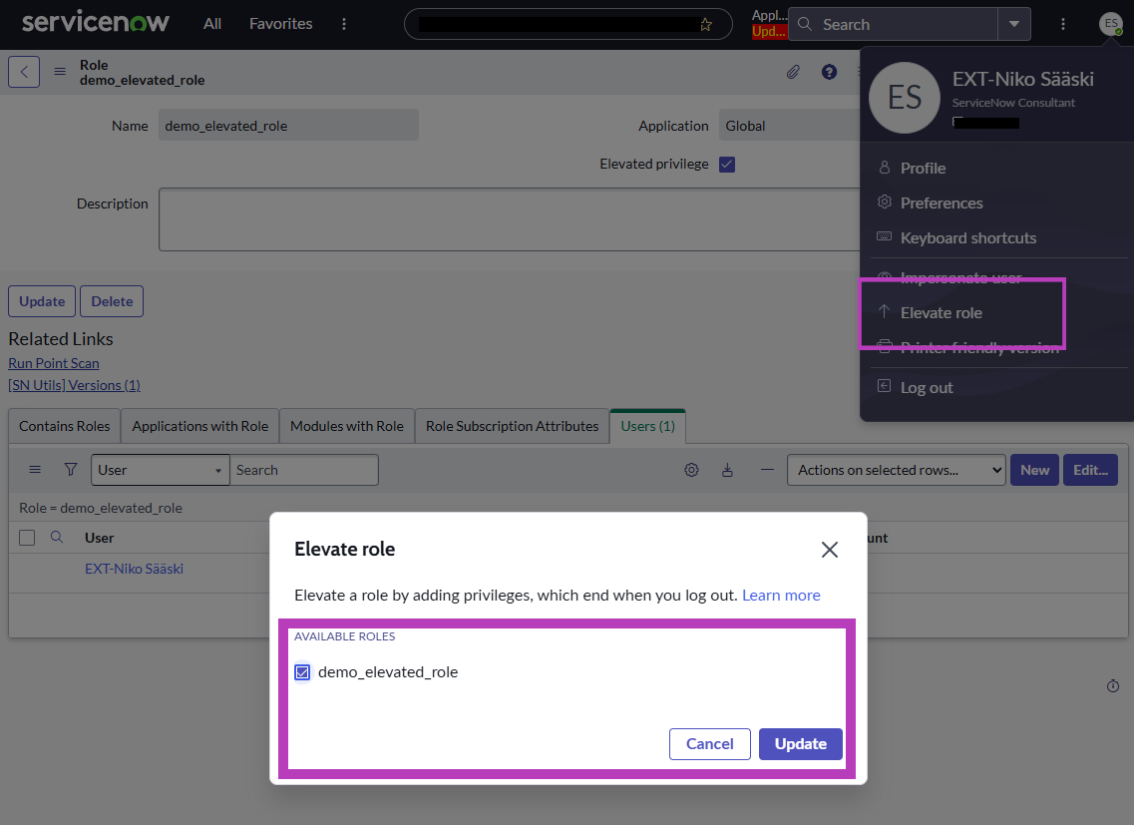The height and width of the screenshot is (825, 1134).
Task: Click the favorite star icon in the header
Action: point(706,25)
